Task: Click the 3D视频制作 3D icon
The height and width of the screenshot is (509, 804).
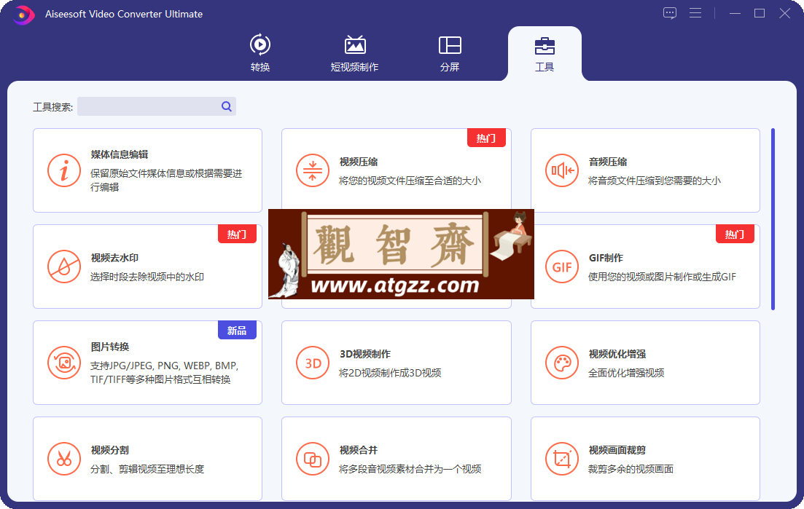Action: 312,363
